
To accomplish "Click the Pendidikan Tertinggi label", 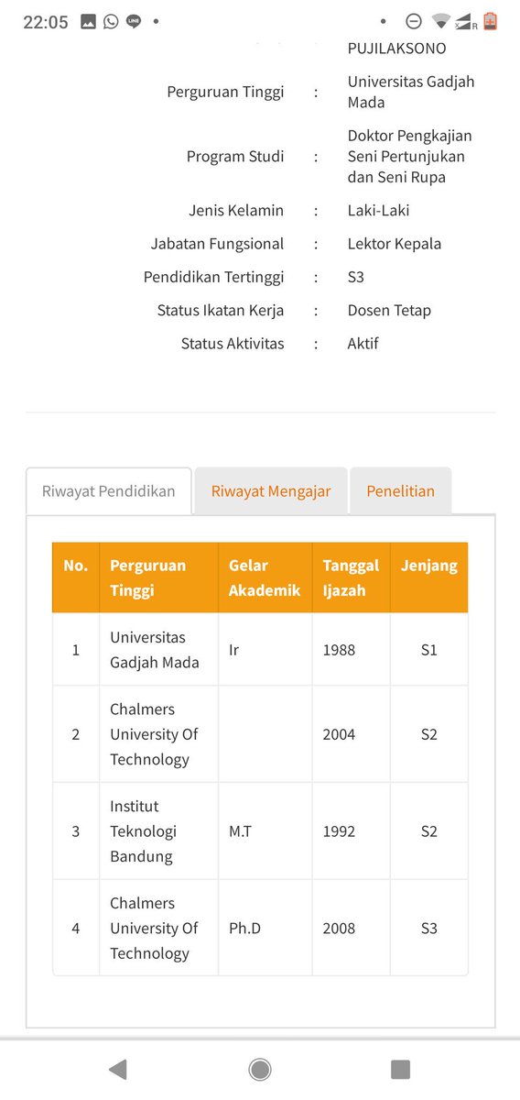I will point(214,277).
